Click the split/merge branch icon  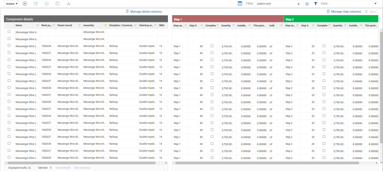tap(68, 4)
